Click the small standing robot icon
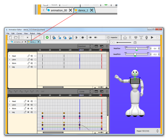 pos(146,37)
